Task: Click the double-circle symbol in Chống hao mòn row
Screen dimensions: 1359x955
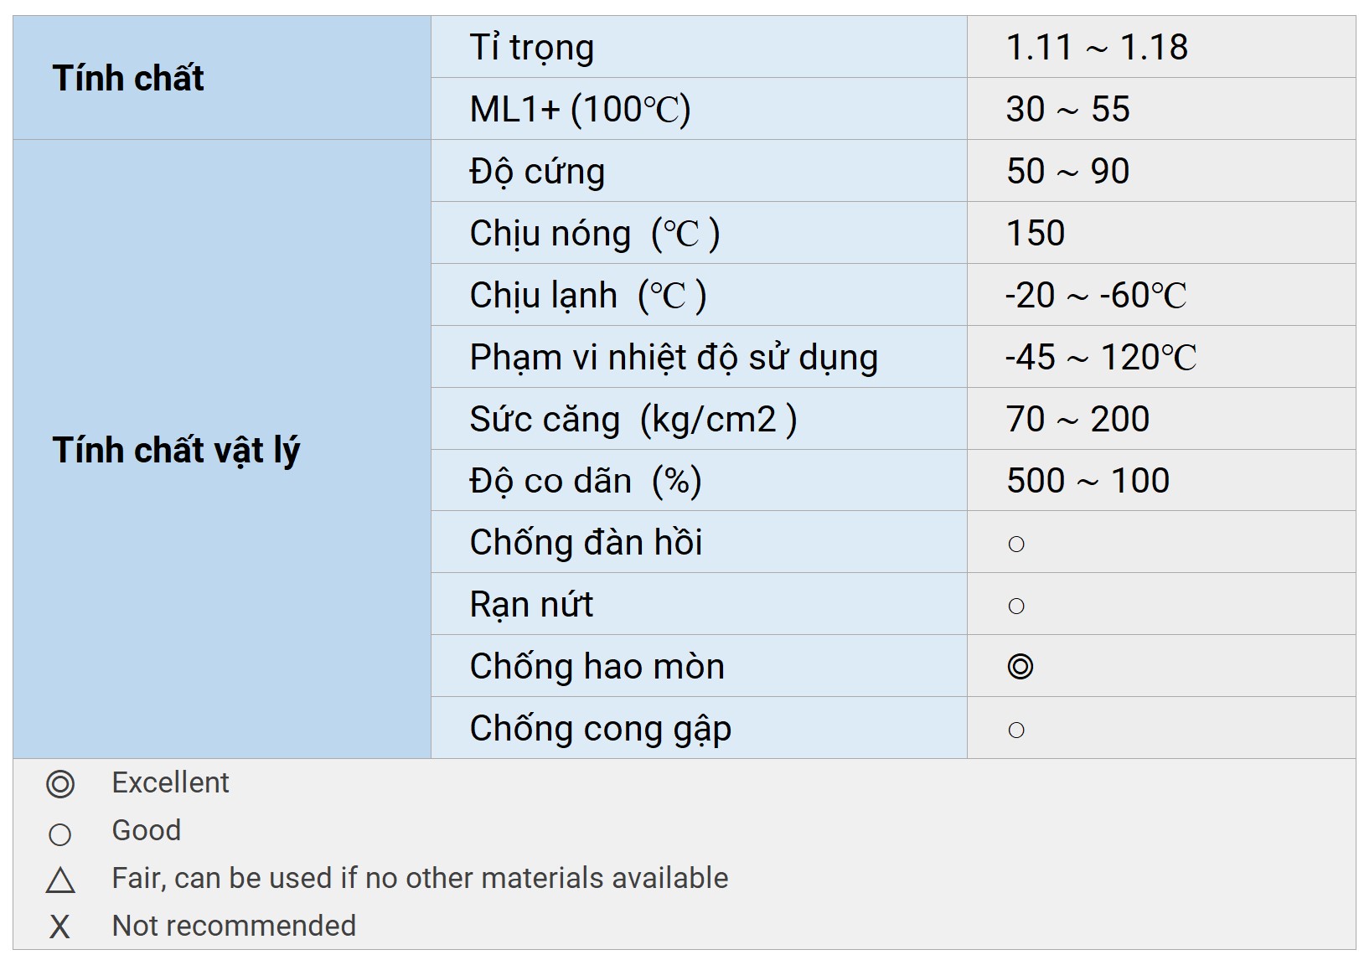Action: (x=1020, y=667)
